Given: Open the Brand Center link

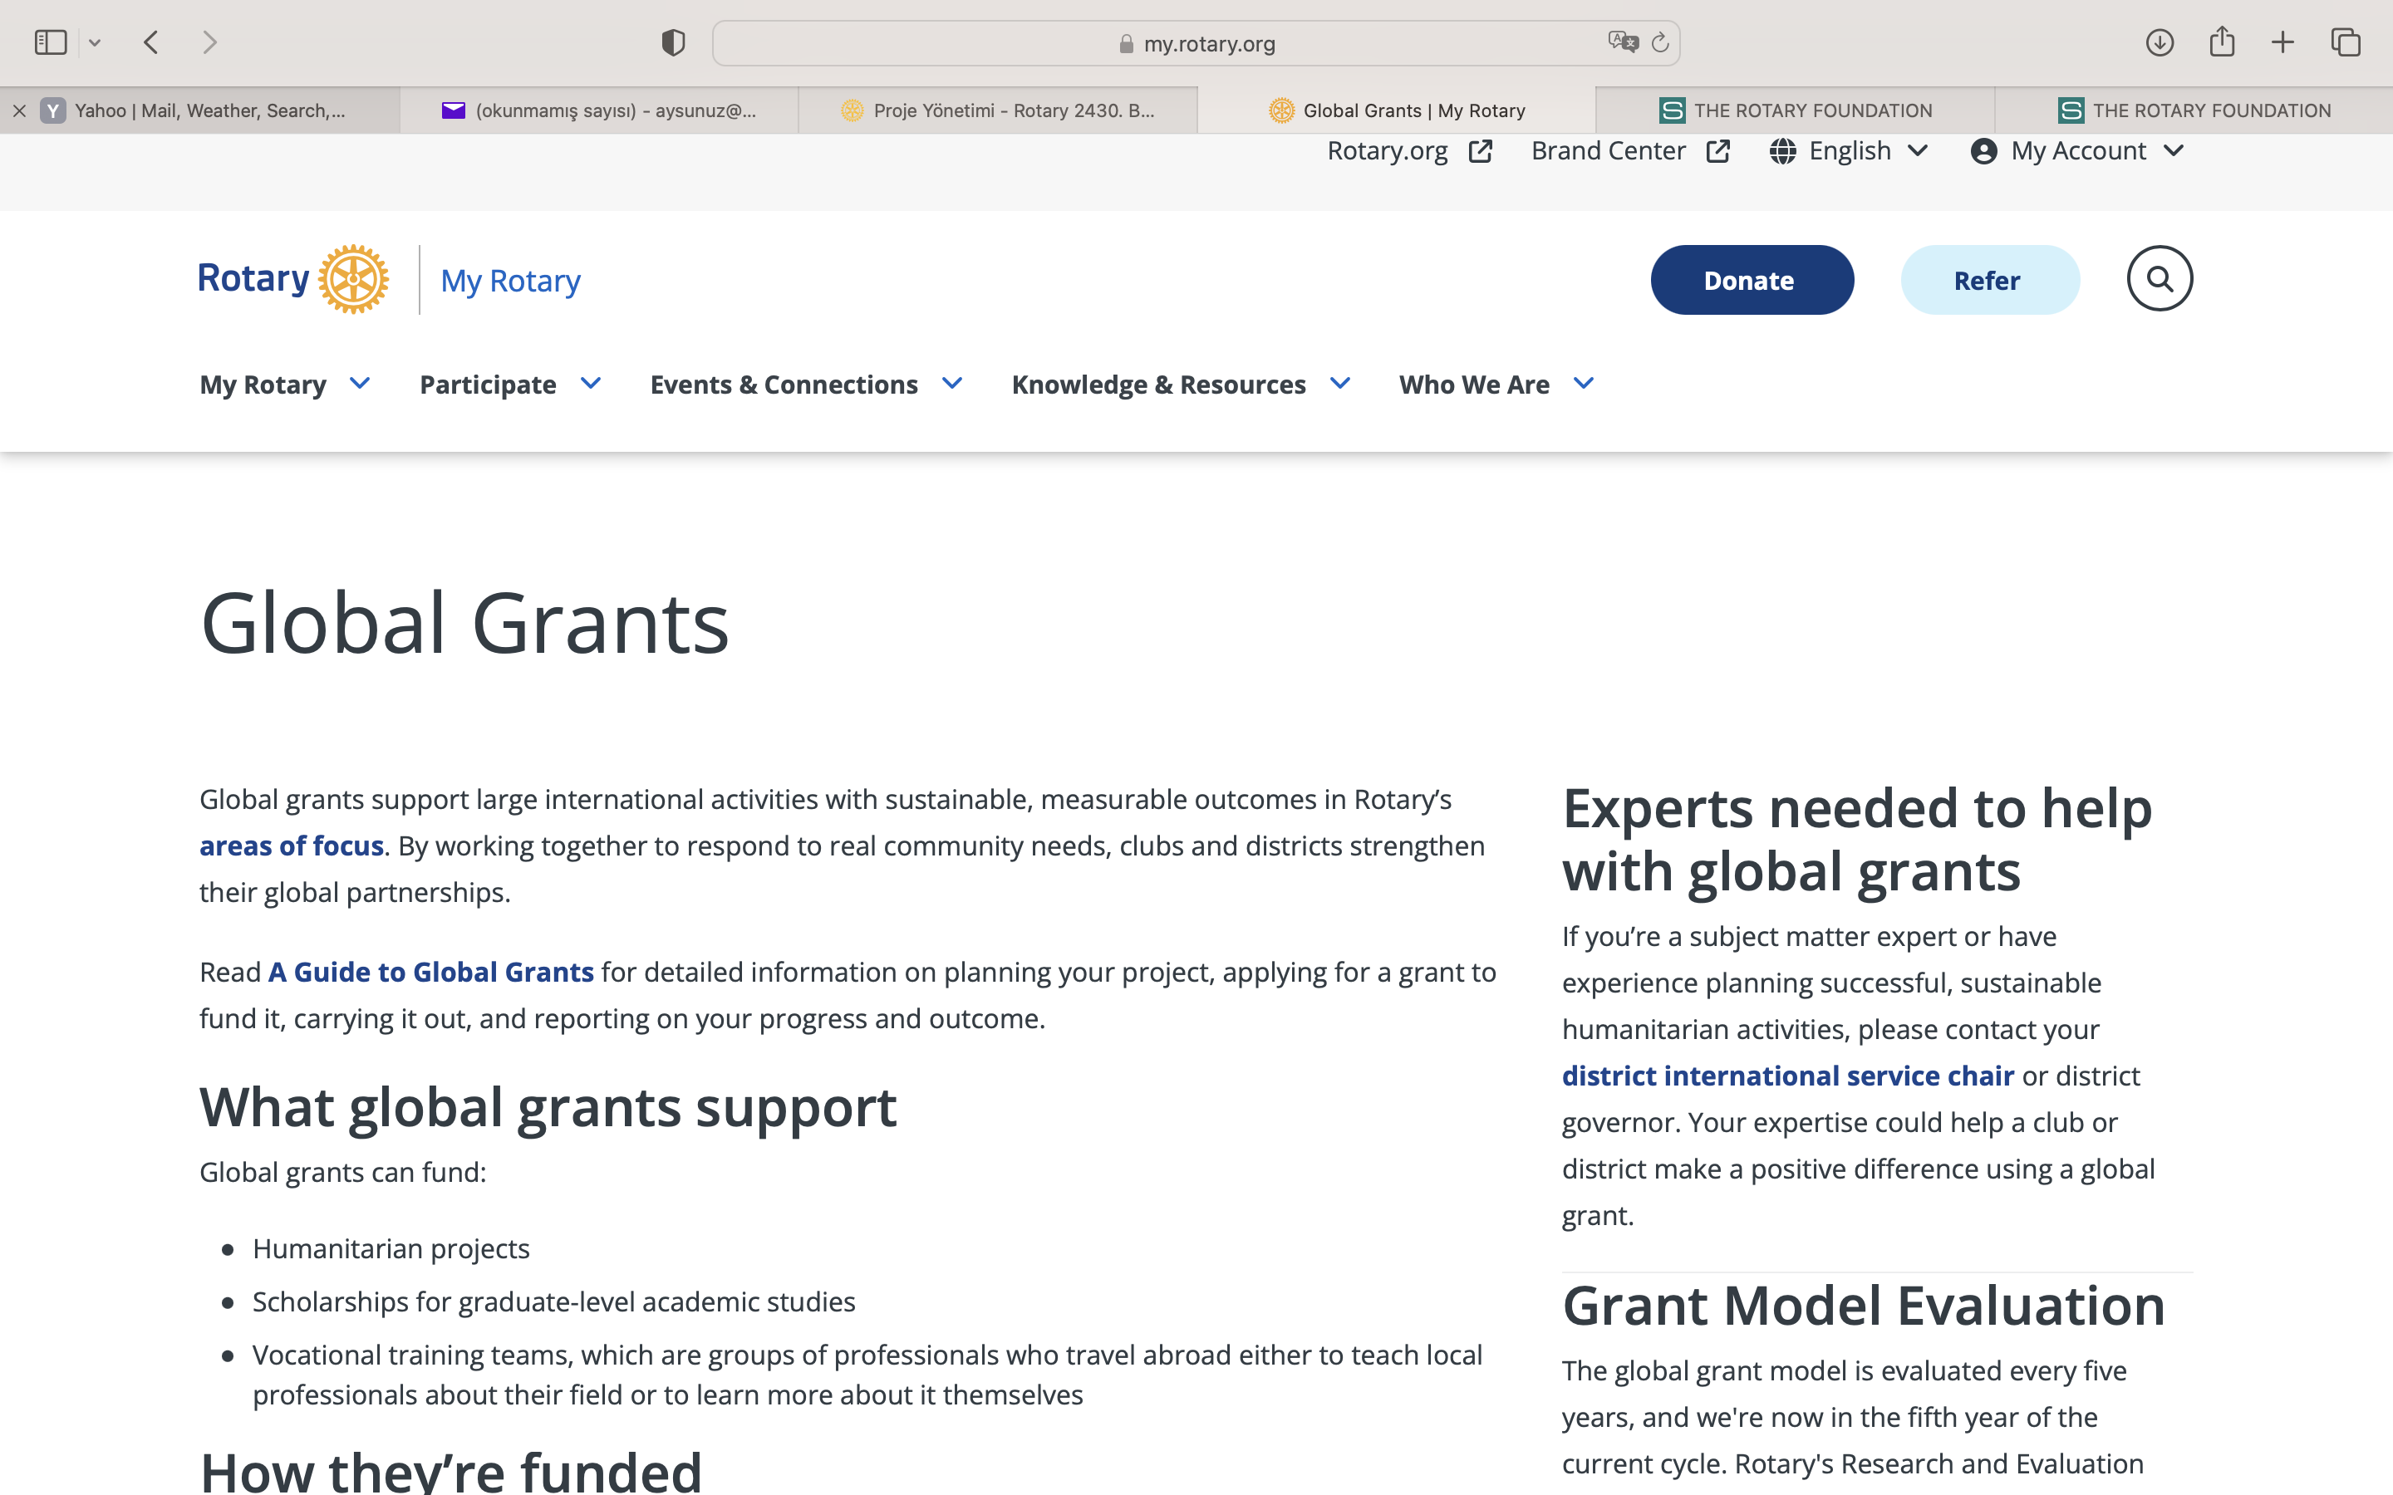Looking at the screenshot, I should click(x=1608, y=151).
